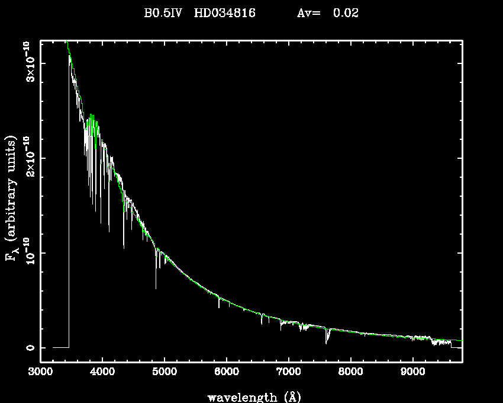503x403 pixels.
Task: Click the spectrum peak at top left of plot
Action: point(67,41)
